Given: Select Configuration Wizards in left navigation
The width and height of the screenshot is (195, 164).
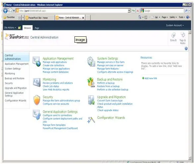Looking at the screenshot, I should [16, 101].
